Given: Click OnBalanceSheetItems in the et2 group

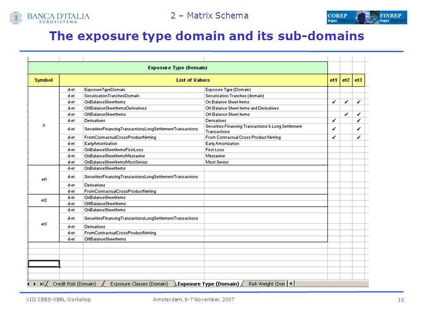Looking at the screenshot, I should pos(144,198).
